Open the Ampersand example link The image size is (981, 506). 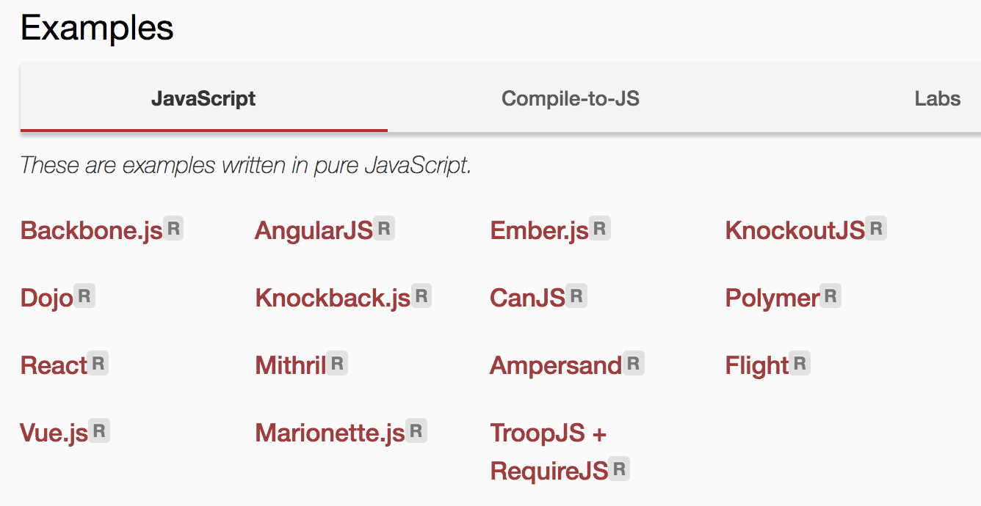(x=557, y=365)
